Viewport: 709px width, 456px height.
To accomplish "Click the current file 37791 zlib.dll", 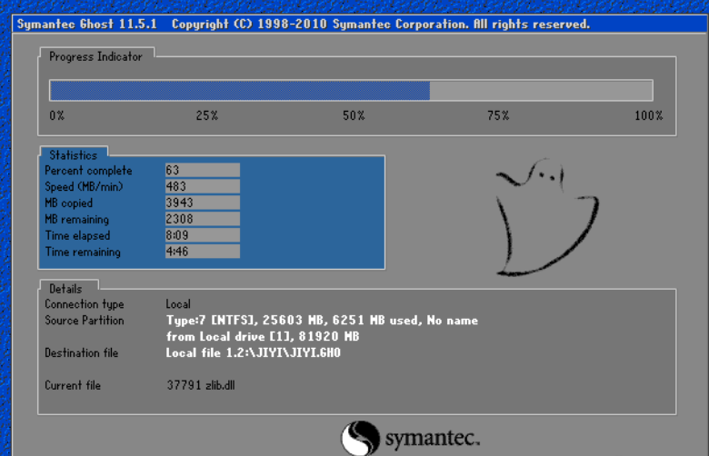I will [x=201, y=385].
